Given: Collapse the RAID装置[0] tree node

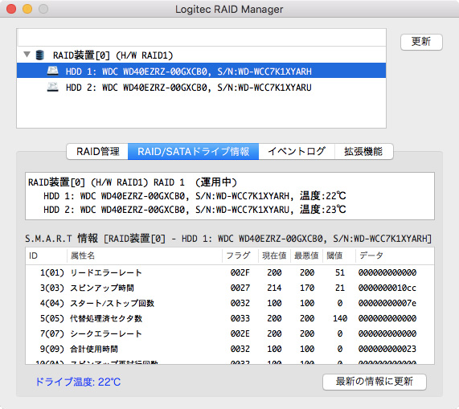Looking at the screenshot, I should coord(27,55).
